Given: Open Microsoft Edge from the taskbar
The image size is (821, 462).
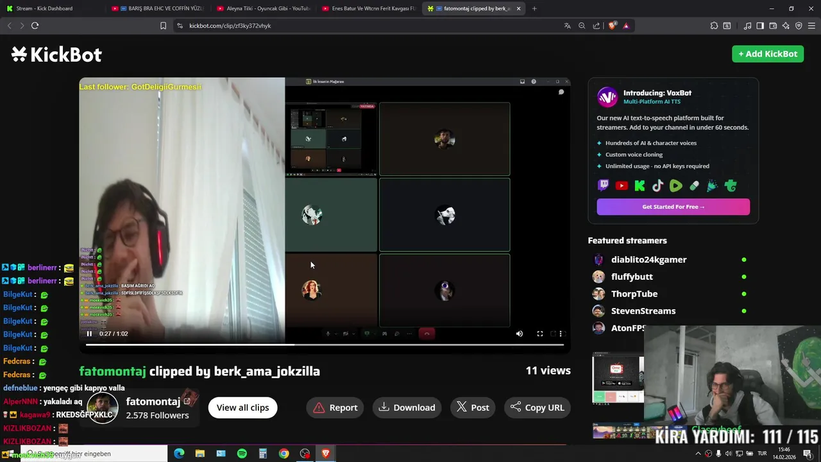Looking at the screenshot, I should tap(179, 454).
